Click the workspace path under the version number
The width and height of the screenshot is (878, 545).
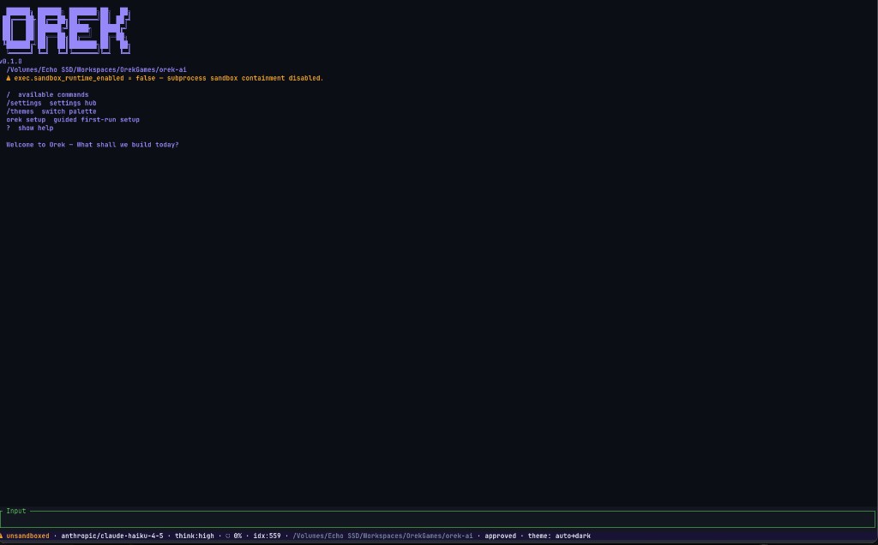[96, 70]
